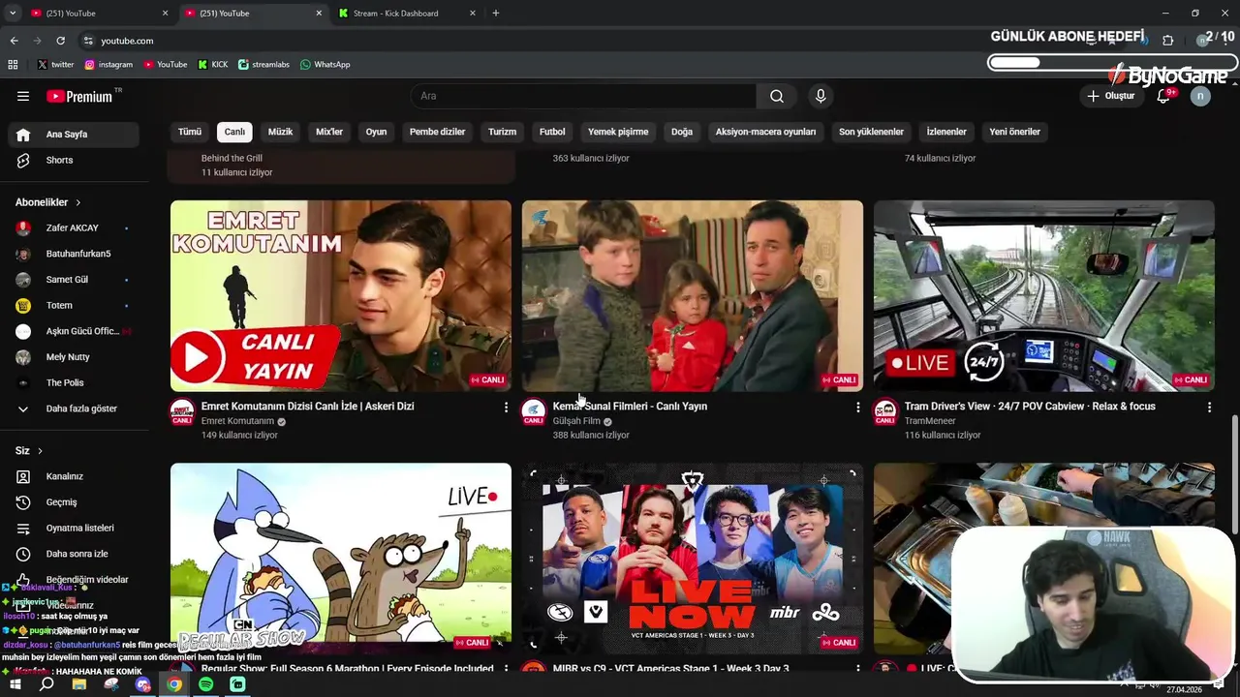Click the search magnifier button

777,96
